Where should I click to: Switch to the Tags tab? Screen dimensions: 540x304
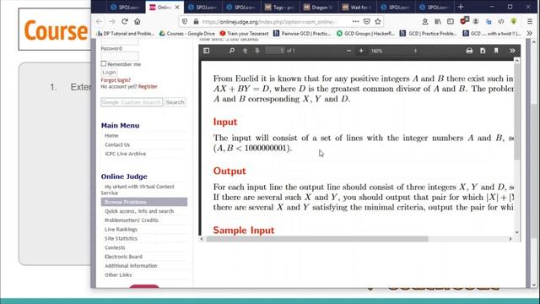[x=279, y=7]
